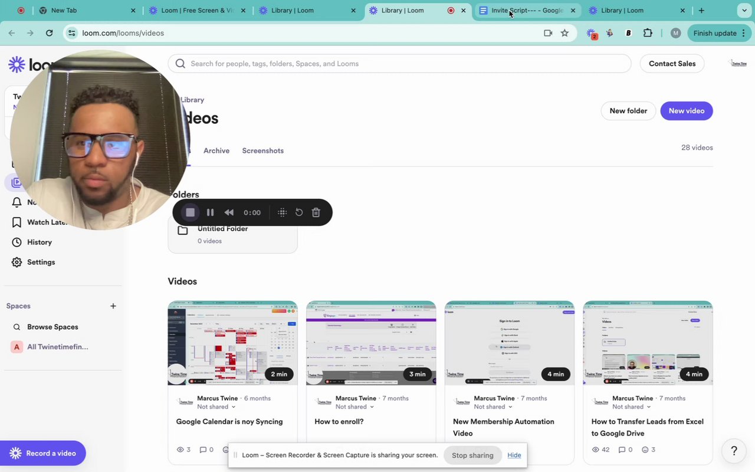Open the Chrome profile M avatar

(676, 33)
